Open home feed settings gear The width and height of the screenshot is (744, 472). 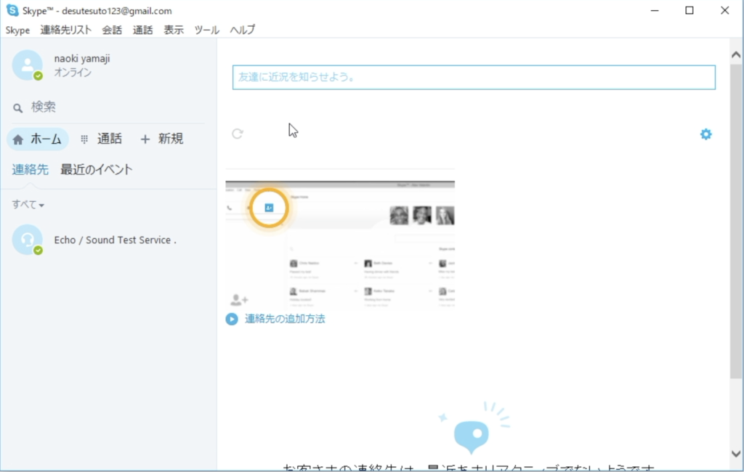pos(706,134)
